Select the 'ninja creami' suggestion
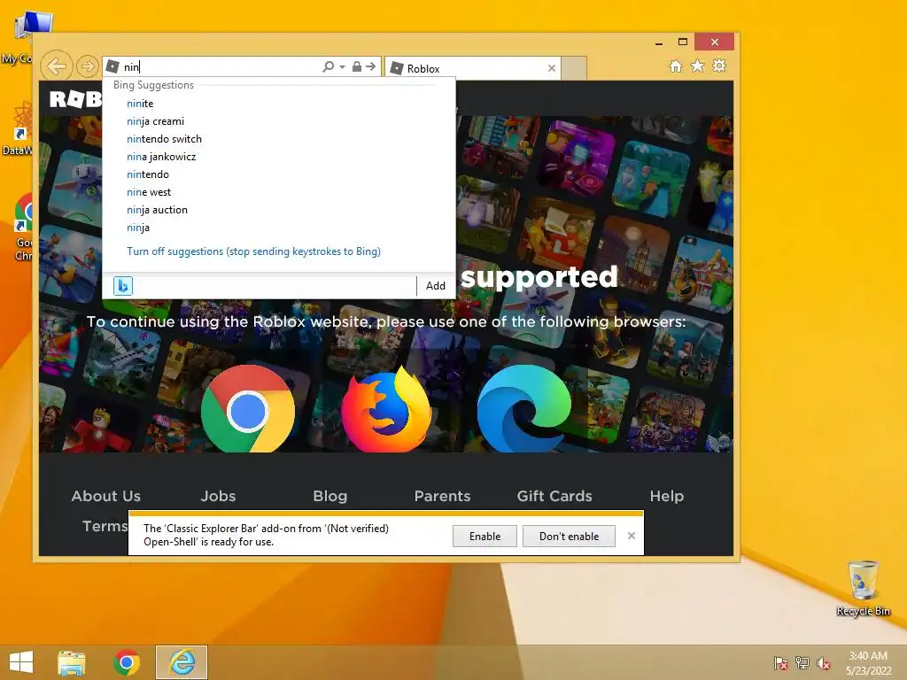The width and height of the screenshot is (907, 680). [156, 121]
